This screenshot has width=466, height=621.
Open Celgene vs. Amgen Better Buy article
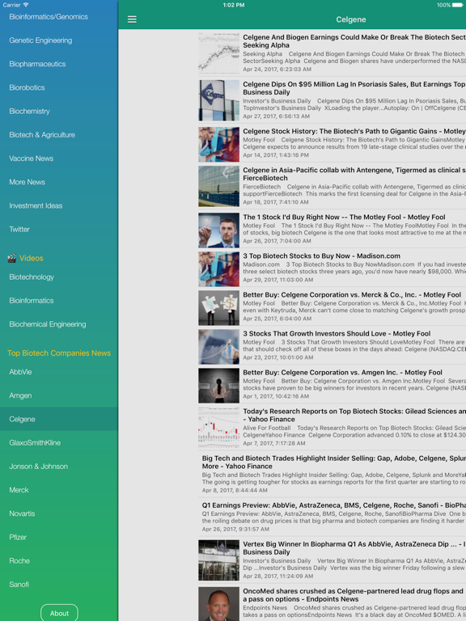332,384
